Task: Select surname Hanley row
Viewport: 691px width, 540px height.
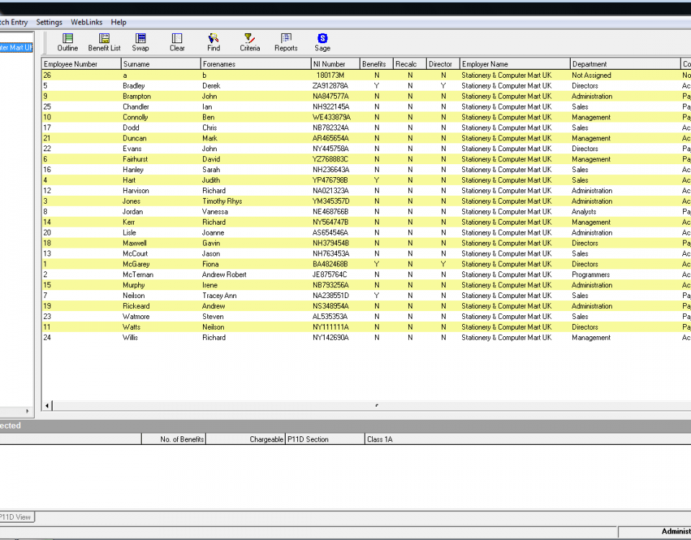Action: coord(133,170)
